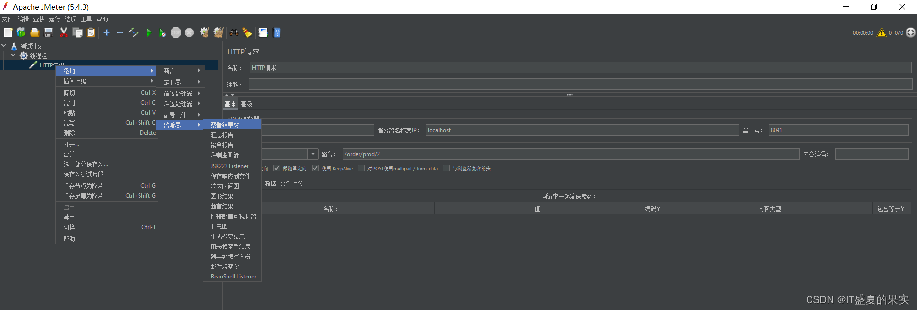The height and width of the screenshot is (310, 917).
Task: Toggle the 使用 KeepAlive checkbox
Action: pos(315,168)
